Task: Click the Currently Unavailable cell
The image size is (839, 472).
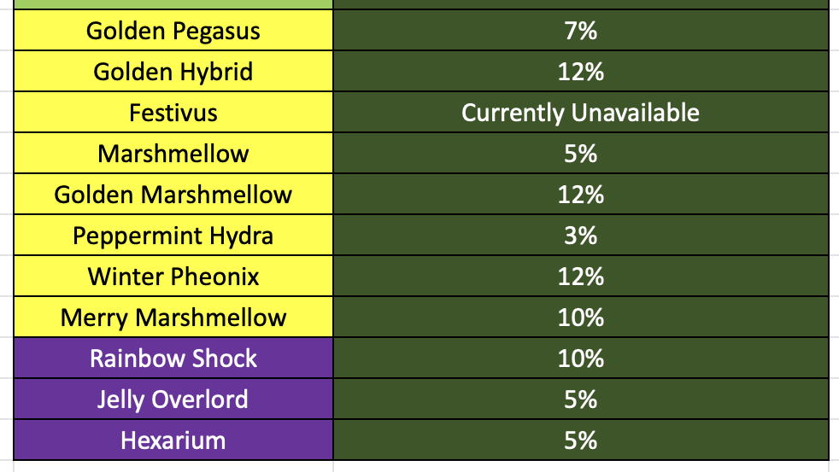Action: pos(580,113)
